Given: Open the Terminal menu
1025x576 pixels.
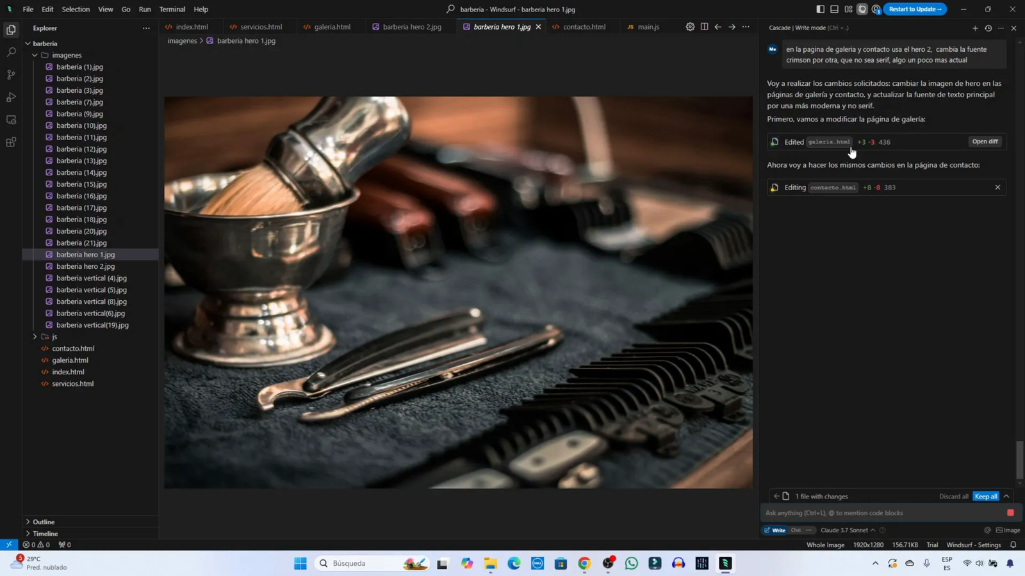Looking at the screenshot, I should point(172,9).
